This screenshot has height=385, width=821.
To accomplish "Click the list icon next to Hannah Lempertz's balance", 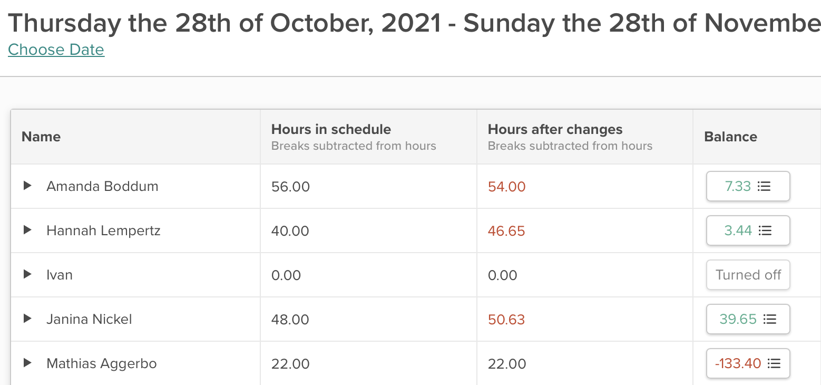I will click(x=765, y=230).
